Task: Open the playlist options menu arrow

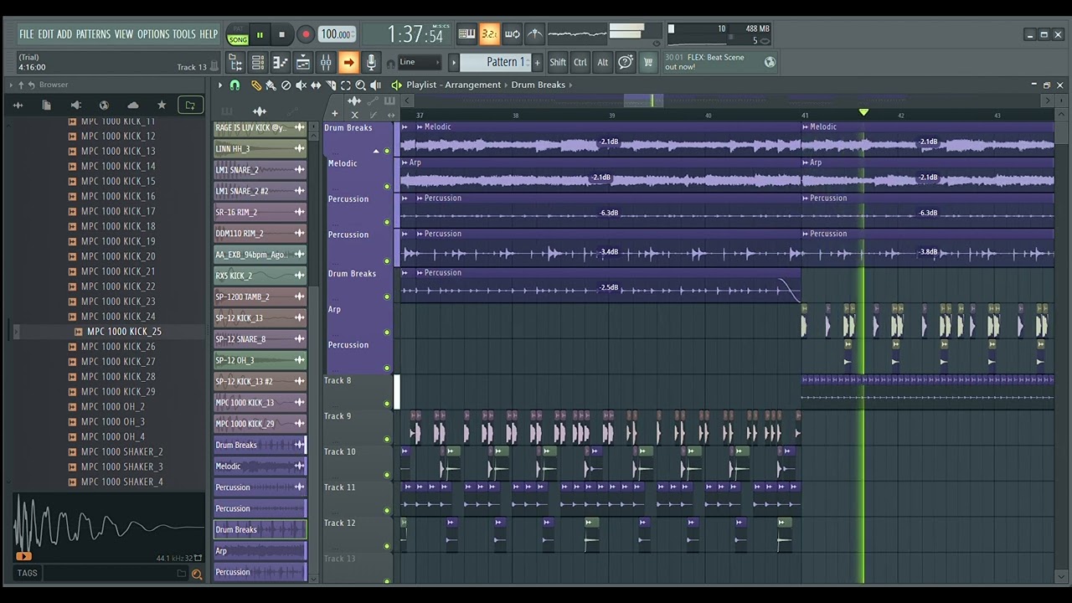Action: click(x=220, y=85)
